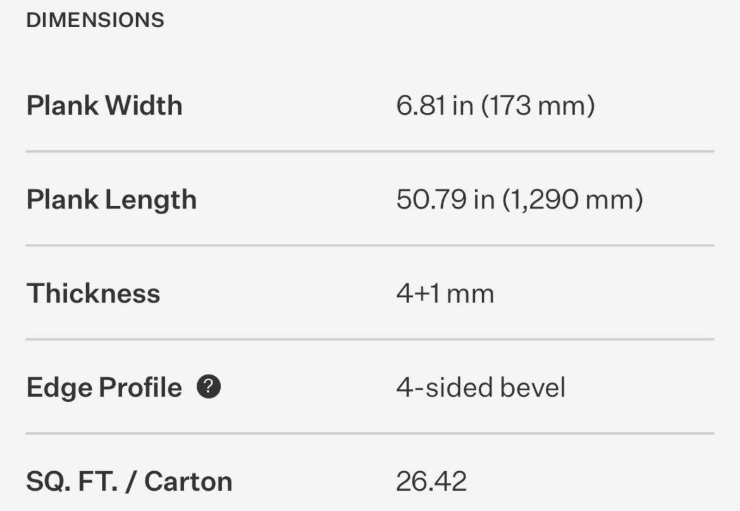Click the 6.81 in width value

(435, 105)
